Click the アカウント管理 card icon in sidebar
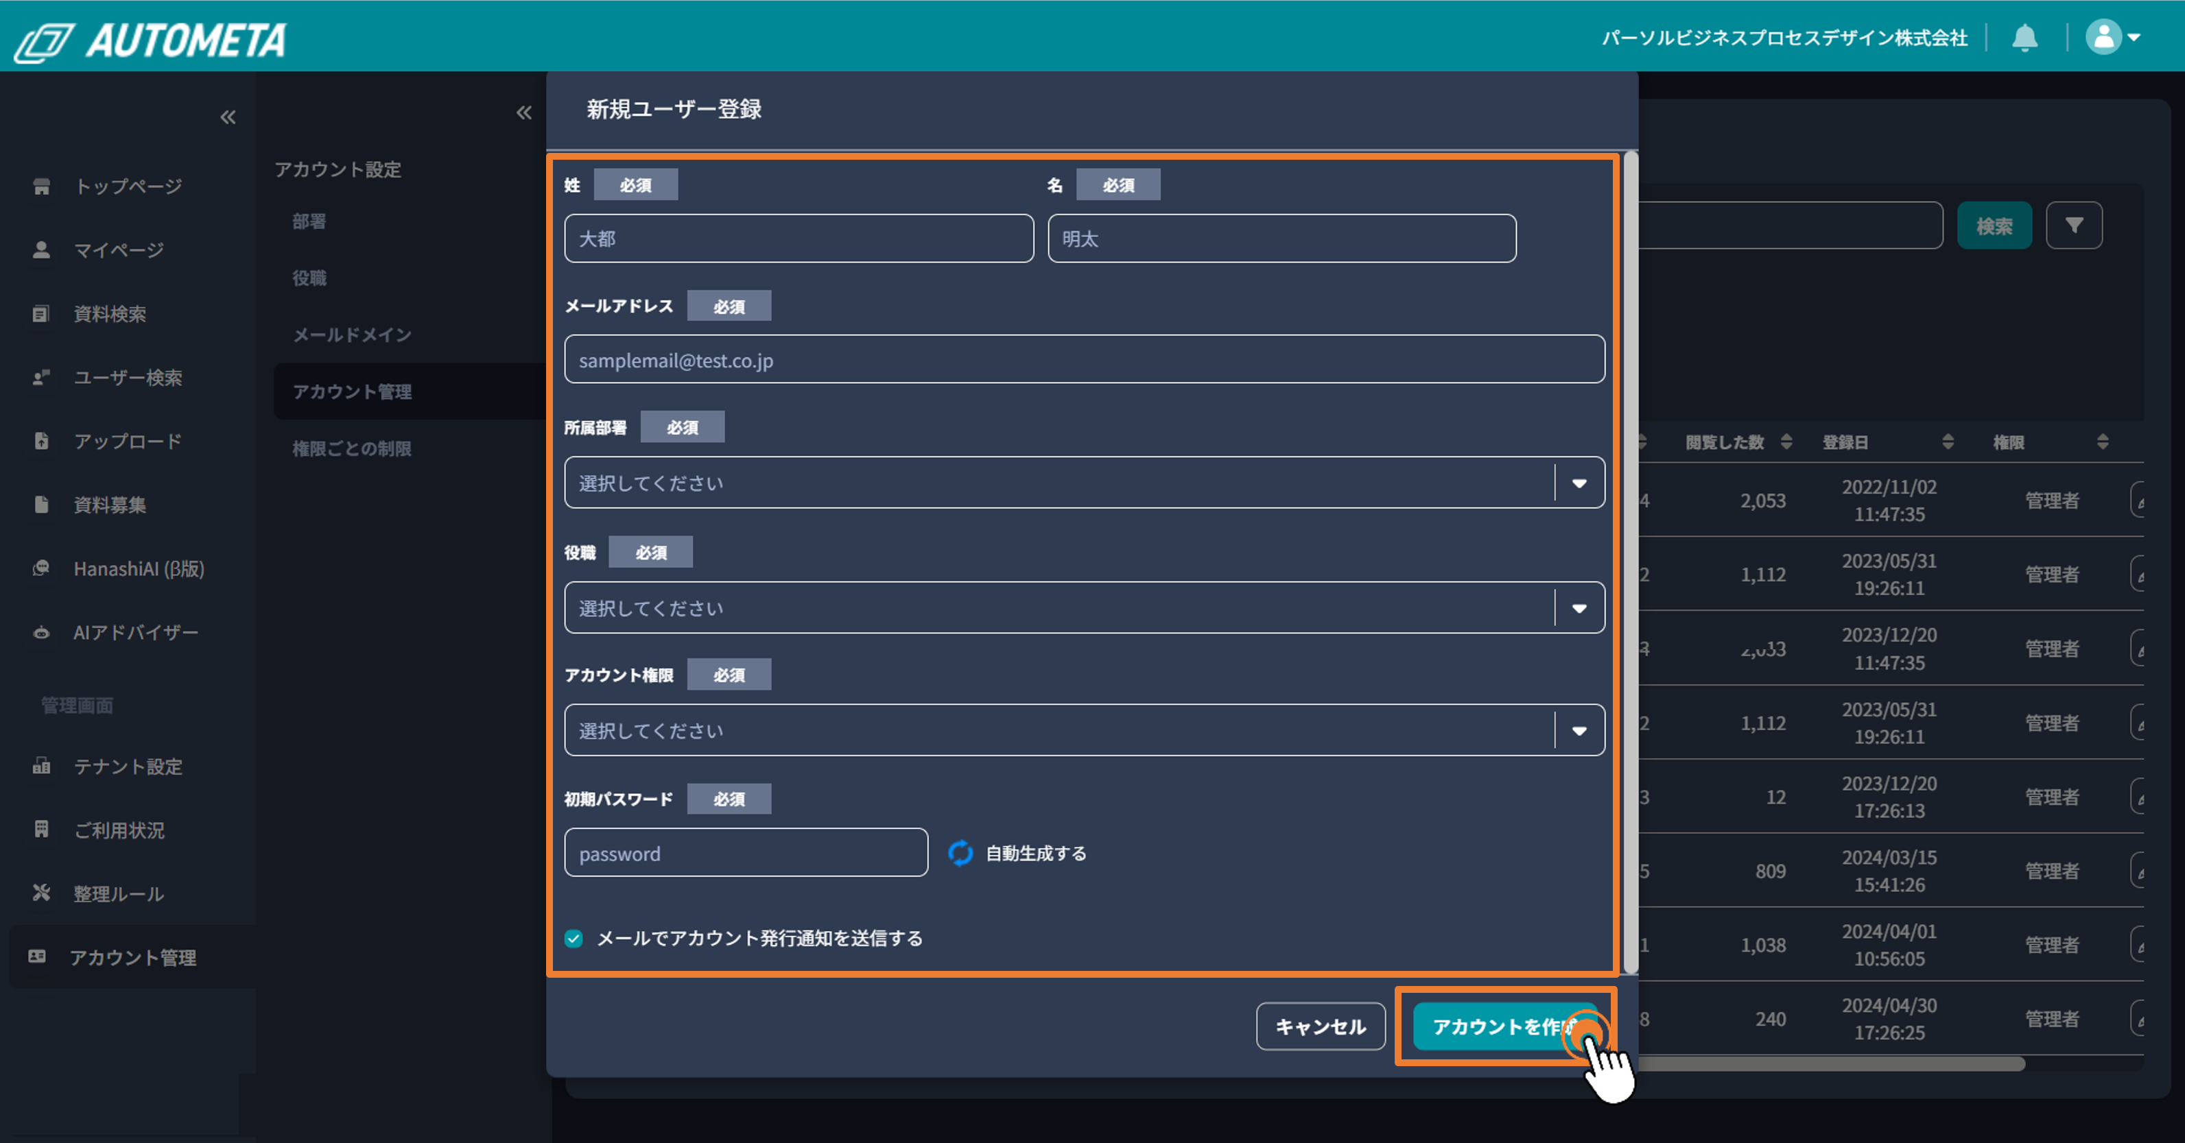2185x1143 pixels. (x=37, y=956)
